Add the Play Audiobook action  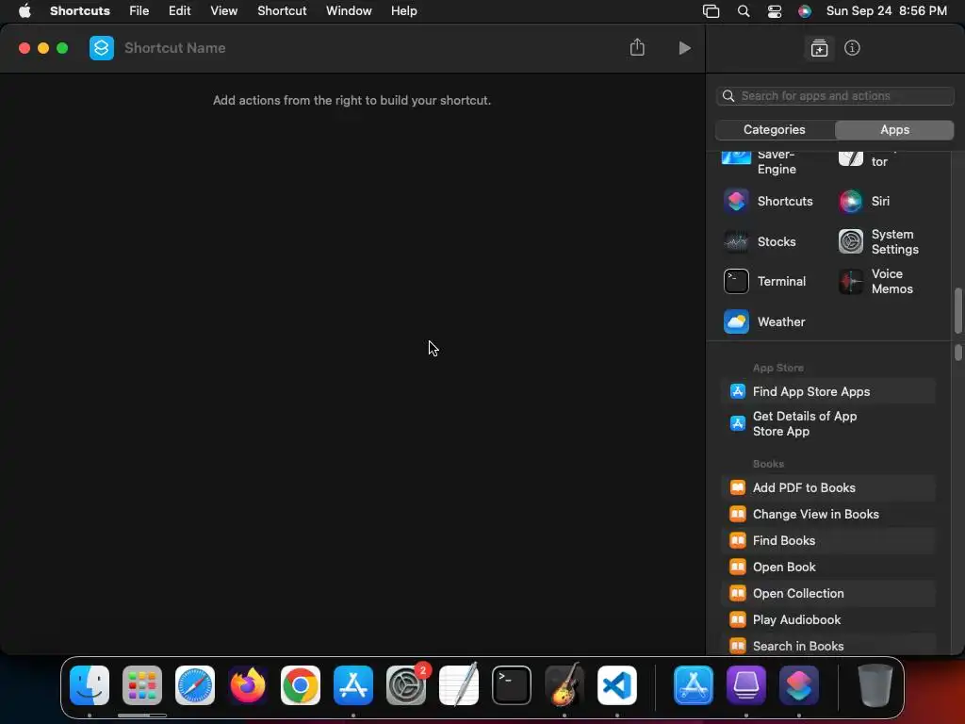828,620
